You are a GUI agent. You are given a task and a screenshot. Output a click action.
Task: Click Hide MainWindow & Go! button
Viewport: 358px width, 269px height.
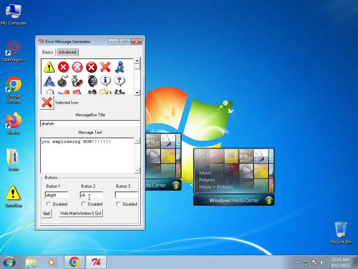click(81, 213)
